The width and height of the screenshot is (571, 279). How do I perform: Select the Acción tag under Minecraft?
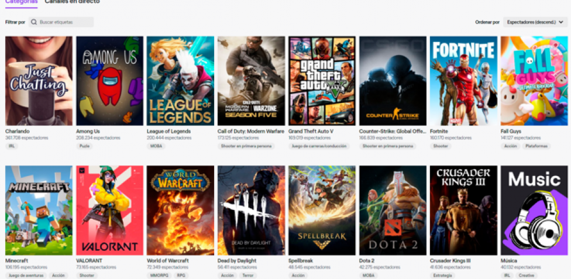pyautogui.click(x=59, y=275)
